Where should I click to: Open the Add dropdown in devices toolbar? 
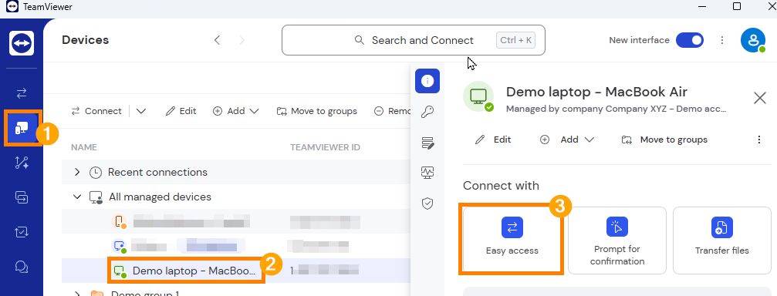click(236, 111)
